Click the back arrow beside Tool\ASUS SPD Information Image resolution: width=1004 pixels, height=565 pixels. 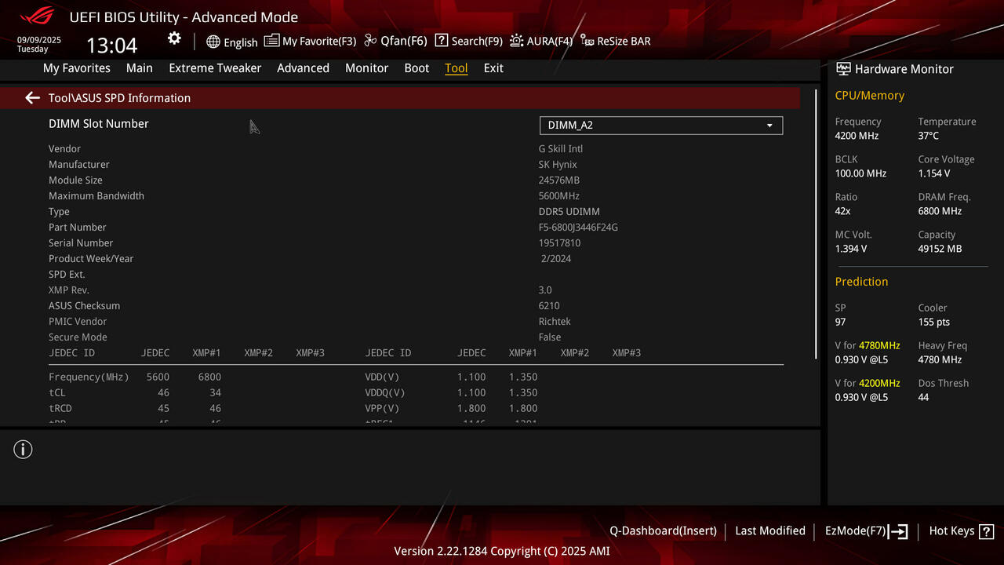tap(32, 98)
